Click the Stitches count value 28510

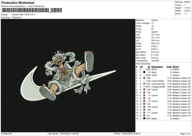187,3
